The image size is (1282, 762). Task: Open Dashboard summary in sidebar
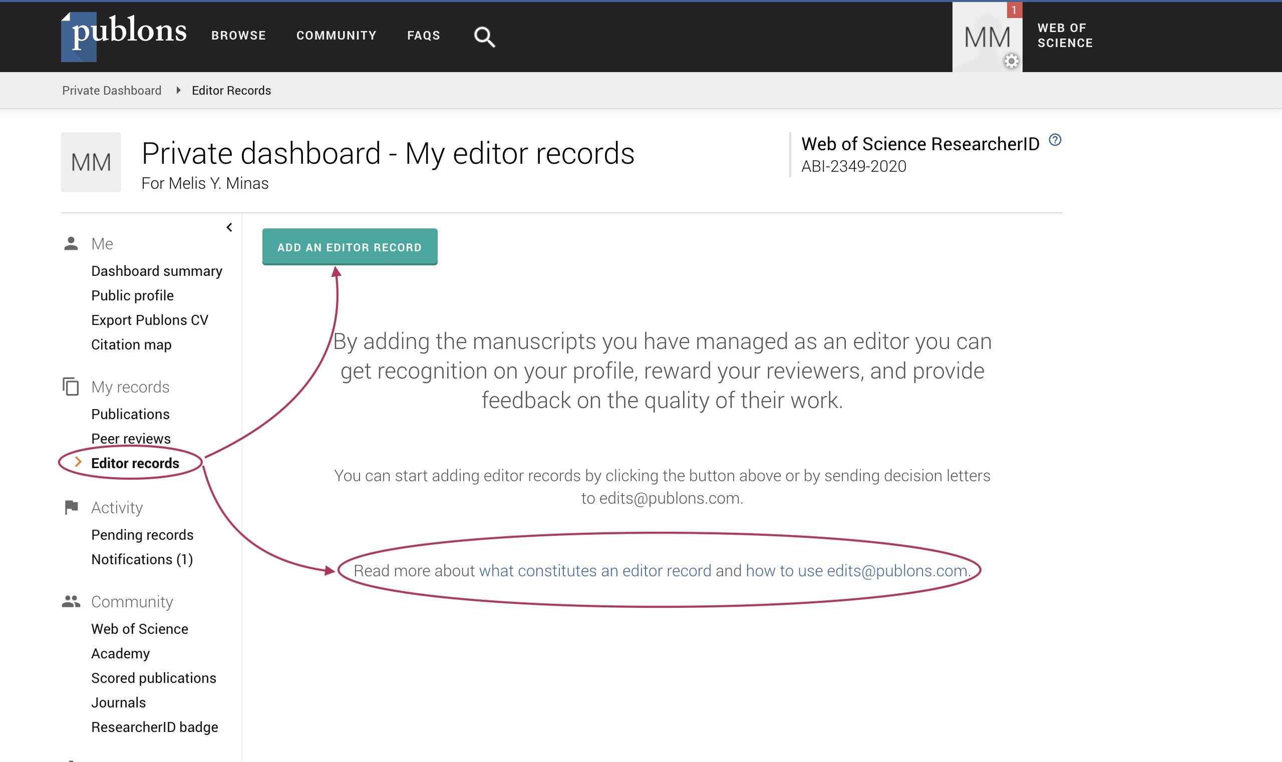[157, 271]
